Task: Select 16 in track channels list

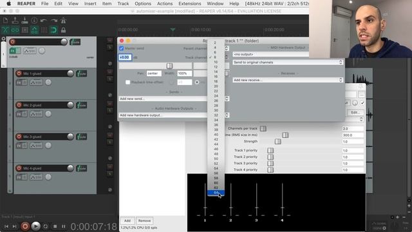Action: tap(216, 77)
